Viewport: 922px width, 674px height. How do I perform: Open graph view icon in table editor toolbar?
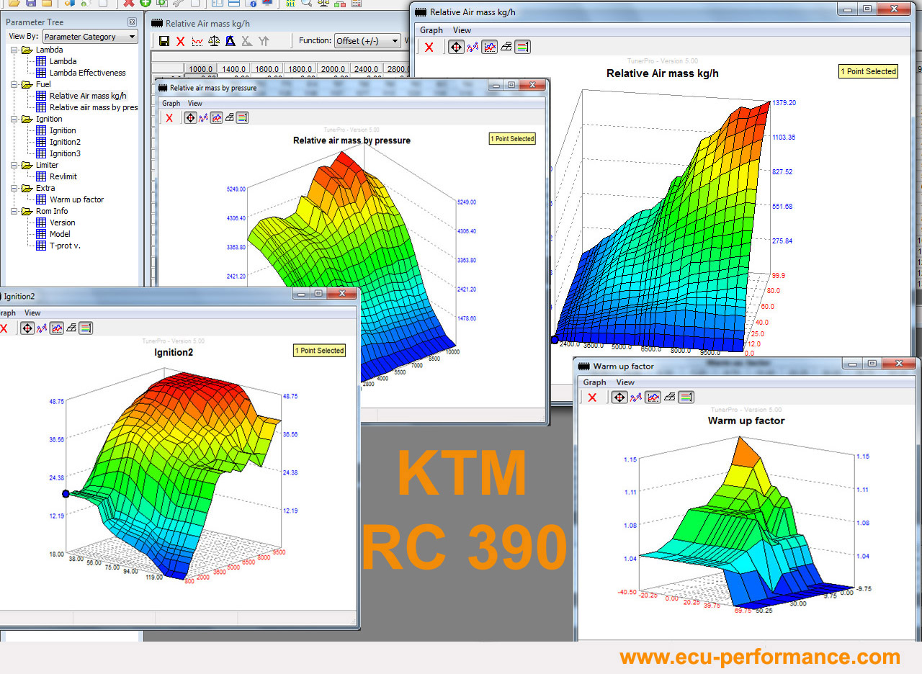(197, 41)
